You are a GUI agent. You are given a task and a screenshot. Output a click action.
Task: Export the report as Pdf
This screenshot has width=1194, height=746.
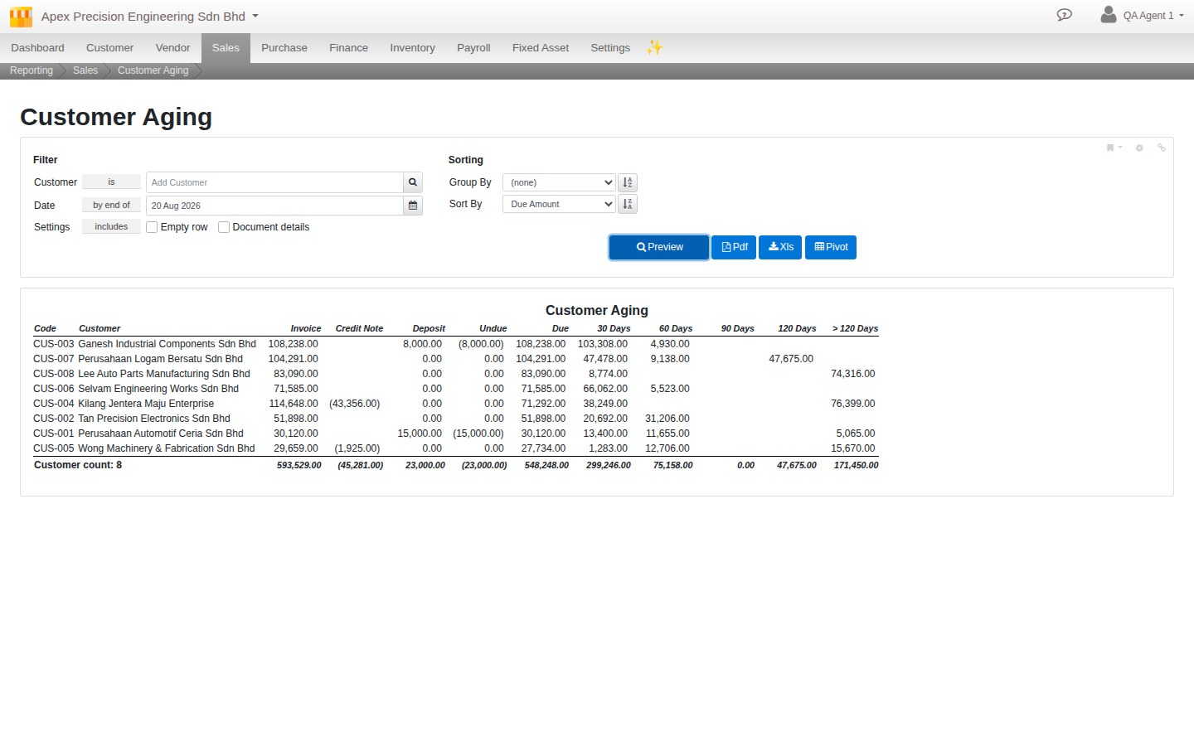tap(734, 247)
